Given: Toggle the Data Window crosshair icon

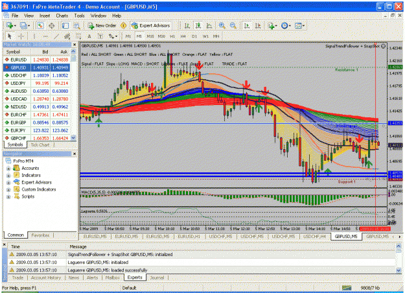Looking at the screenshot, I should (x=52, y=25).
